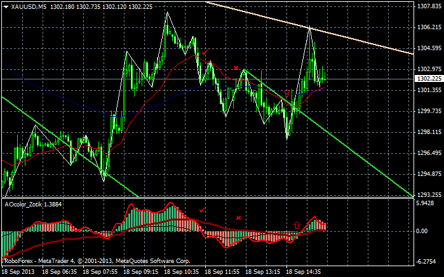Screen dimensions: 444x277
Task: Click the 1293.255 price scale value
Action: coord(429,195)
